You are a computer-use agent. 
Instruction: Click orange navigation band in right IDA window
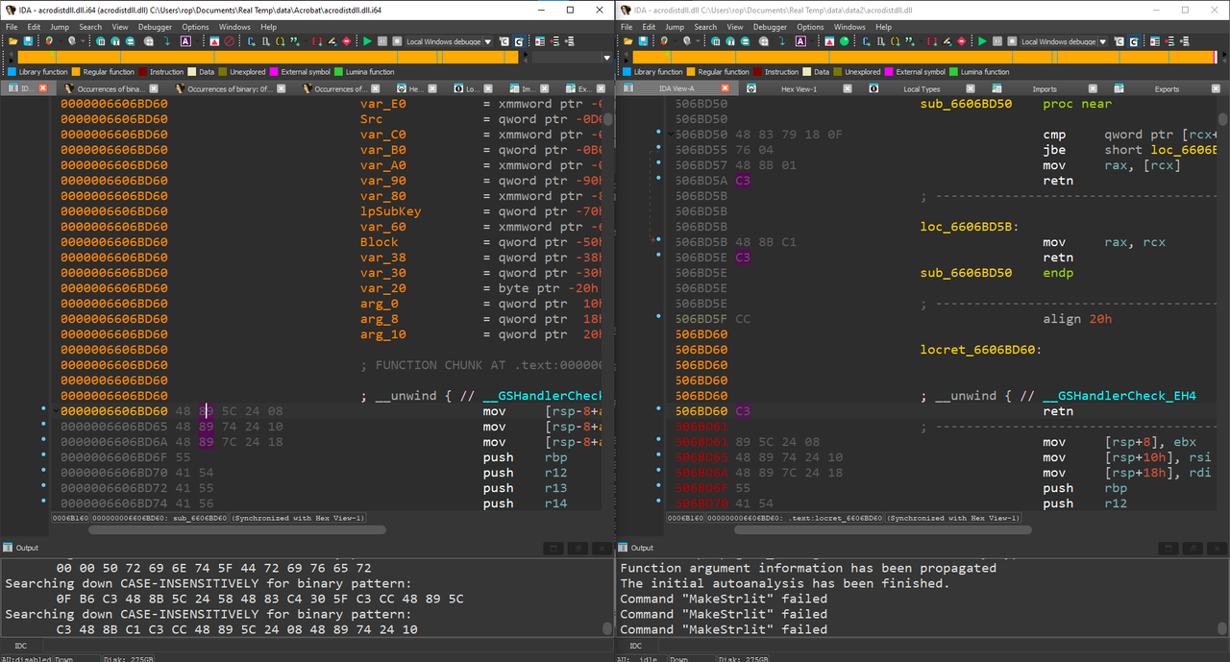(922, 57)
